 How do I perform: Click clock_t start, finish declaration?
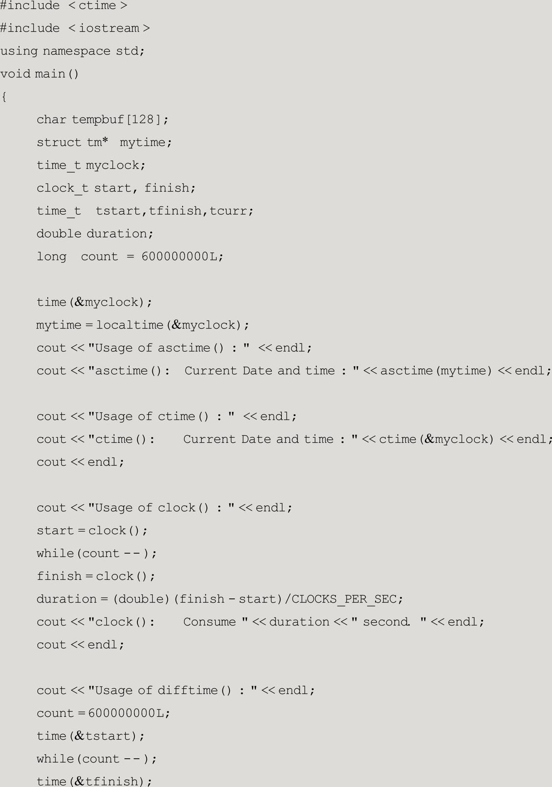pyautogui.click(x=116, y=189)
